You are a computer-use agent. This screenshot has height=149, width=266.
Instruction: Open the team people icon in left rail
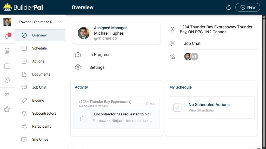coord(7,109)
